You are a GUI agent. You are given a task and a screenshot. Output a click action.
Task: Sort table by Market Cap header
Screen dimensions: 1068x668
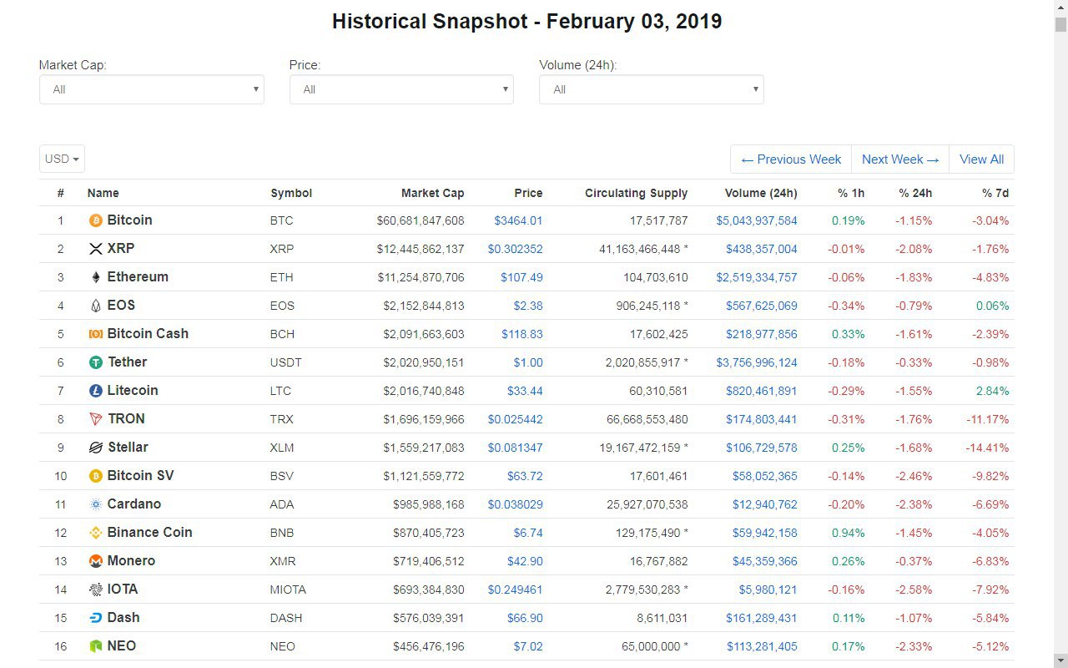coord(432,193)
